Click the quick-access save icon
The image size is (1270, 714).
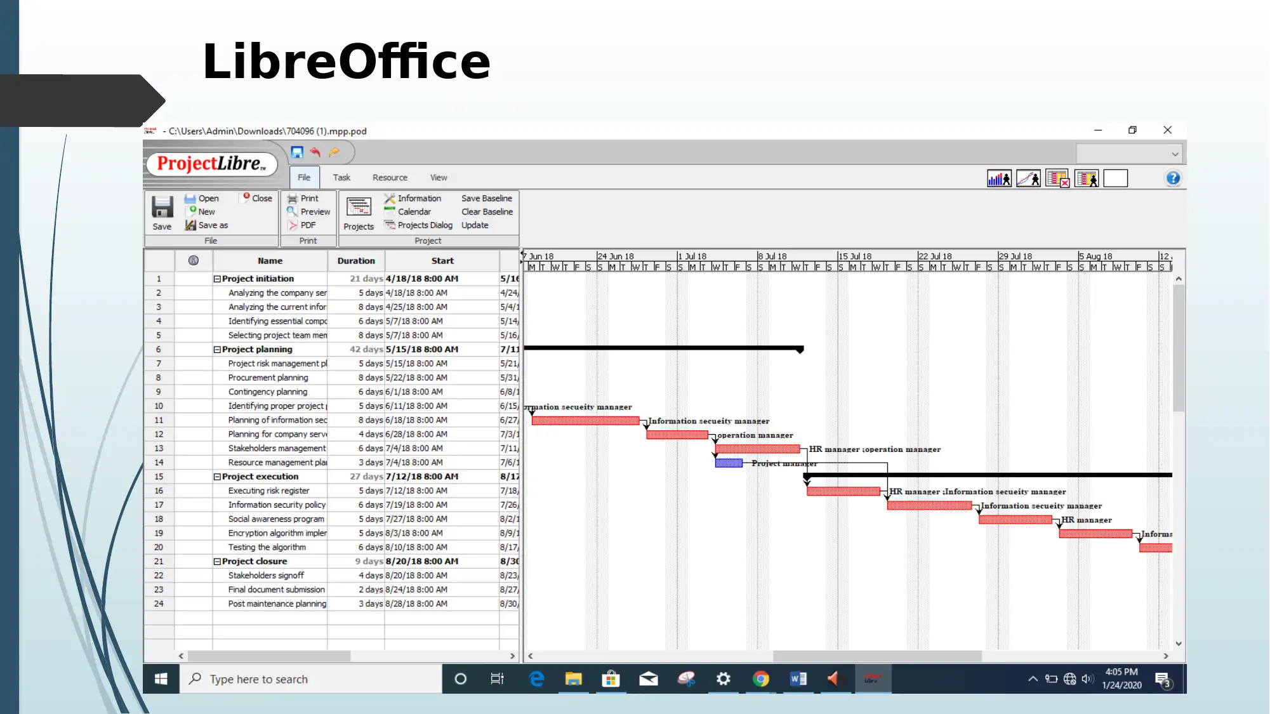[x=296, y=152]
